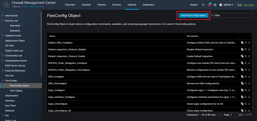Image resolution: width=257 pixels, height=121 pixels.
Task: Copy the DHCPv6_Prefix_Delegation_UnConfigure object
Action: click(242, 70)
